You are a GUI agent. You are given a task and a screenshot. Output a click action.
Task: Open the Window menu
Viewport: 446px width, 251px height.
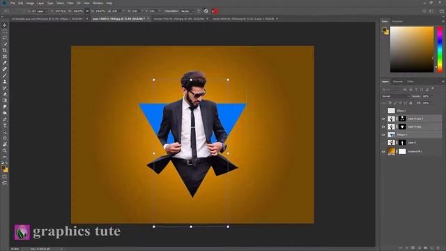click(x=98, y=3)
